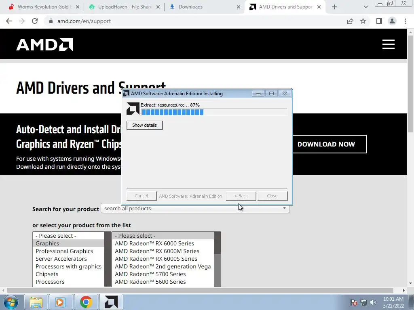Select Processors with graphics category
414x310 pixels.
(x=68, y=266)
